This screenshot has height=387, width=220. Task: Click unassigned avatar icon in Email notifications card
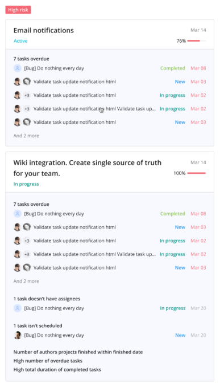[17, 68]
